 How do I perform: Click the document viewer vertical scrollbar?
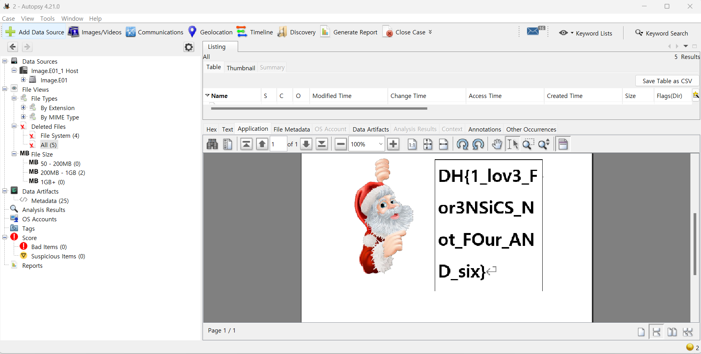click(695, 244)
